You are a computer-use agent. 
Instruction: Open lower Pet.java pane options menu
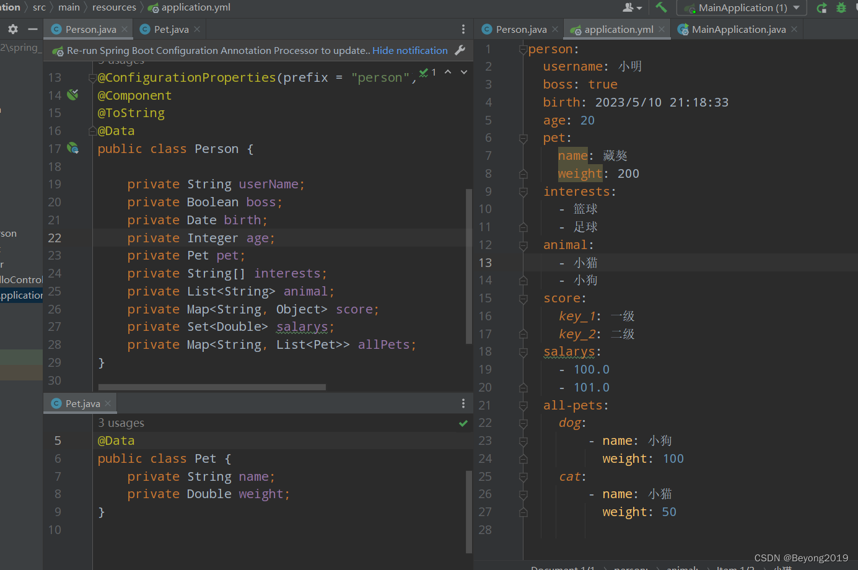point(463,403)
